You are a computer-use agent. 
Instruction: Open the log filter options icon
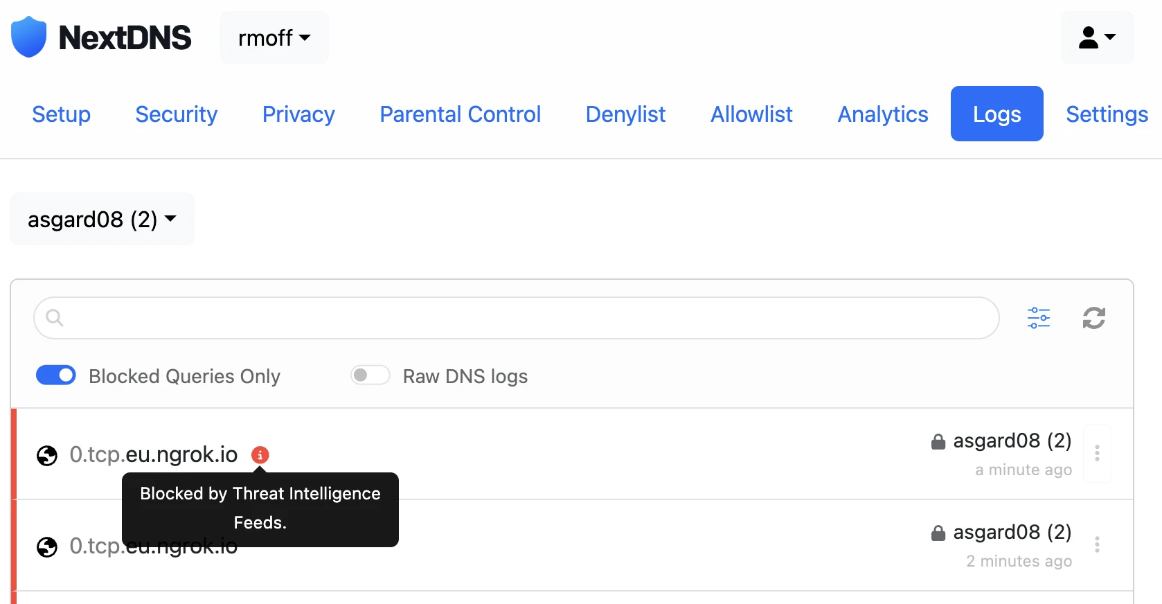click(1038, 318)
